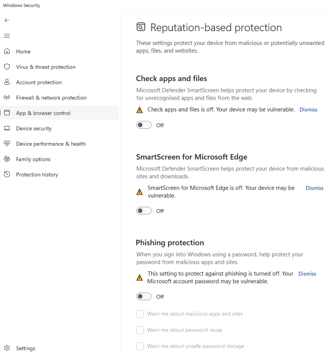Click the Home house icon
Screen dimensions: 331x354
click(7, 51)
